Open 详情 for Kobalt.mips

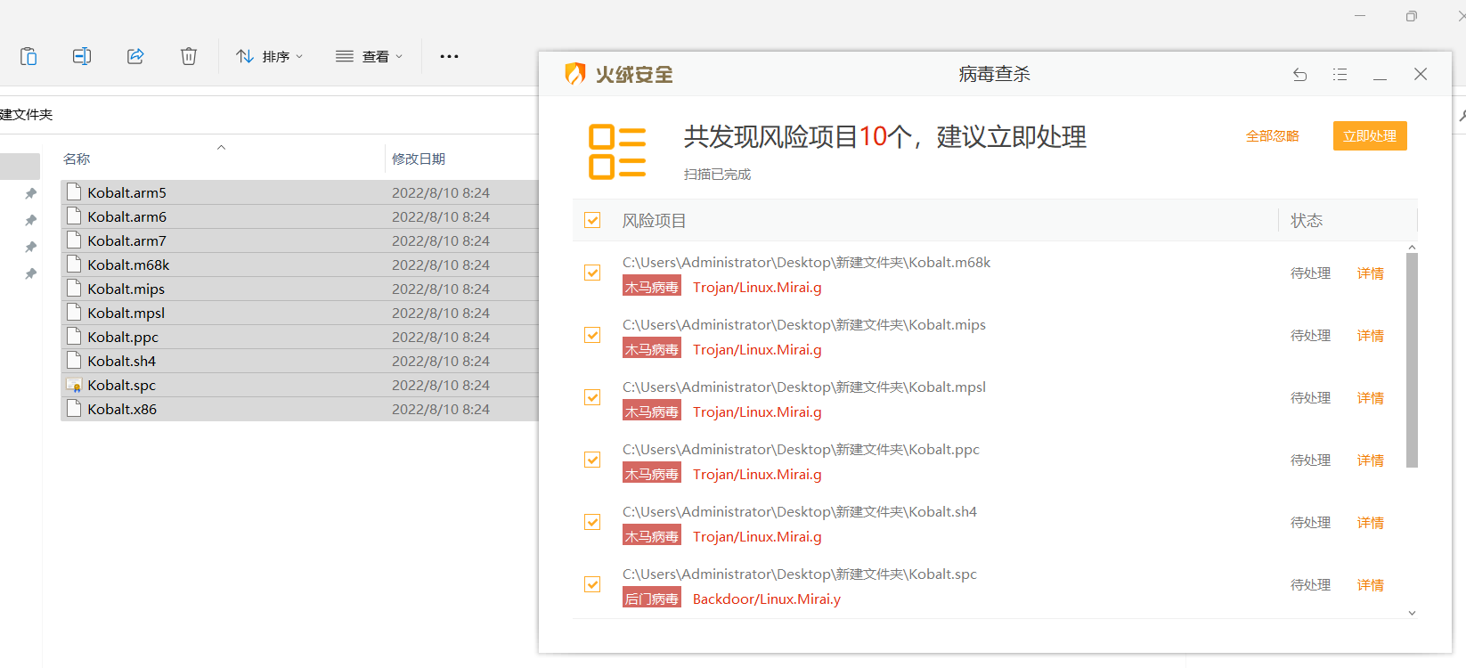click(x=1370, y=336)
